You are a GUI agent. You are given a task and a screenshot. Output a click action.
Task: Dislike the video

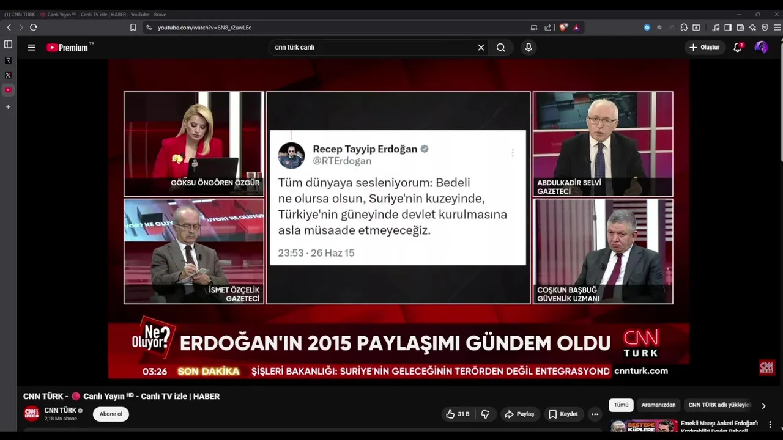pos(485,414)
